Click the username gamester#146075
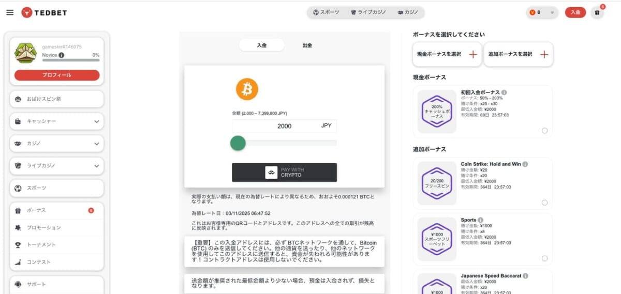 (62, 47)
